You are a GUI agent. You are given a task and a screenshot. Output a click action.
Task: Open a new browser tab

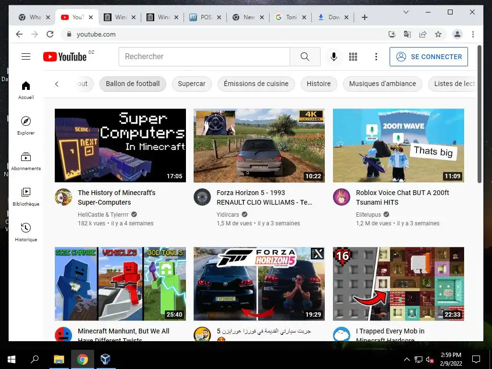(364, 17)
